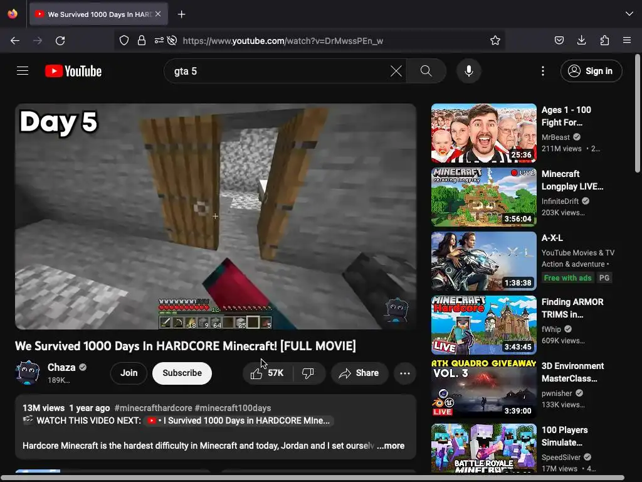Screen dimensions: 642x482
Task: Click the blocked autoplay icon in URL bar
Action: pos(172,40)
